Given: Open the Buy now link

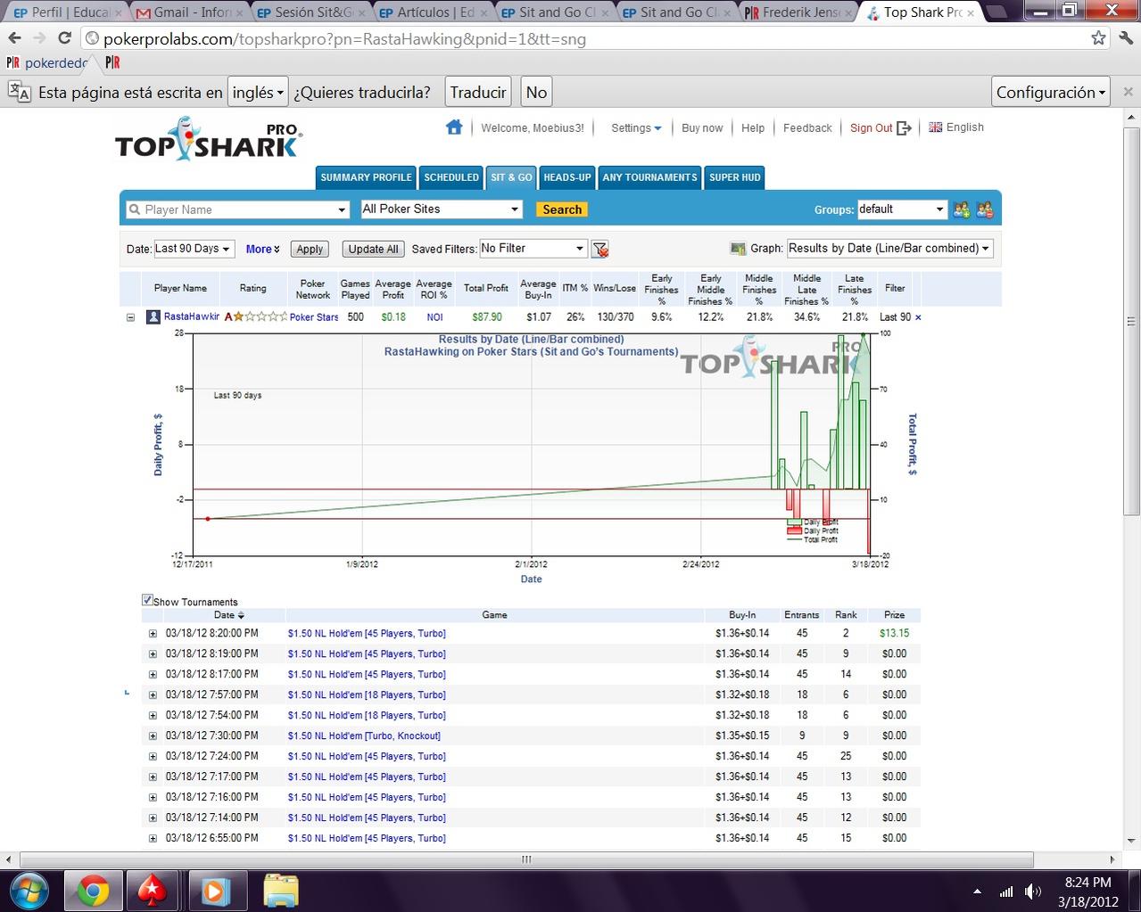Looking at the screenshot, I should coord(702,128).
